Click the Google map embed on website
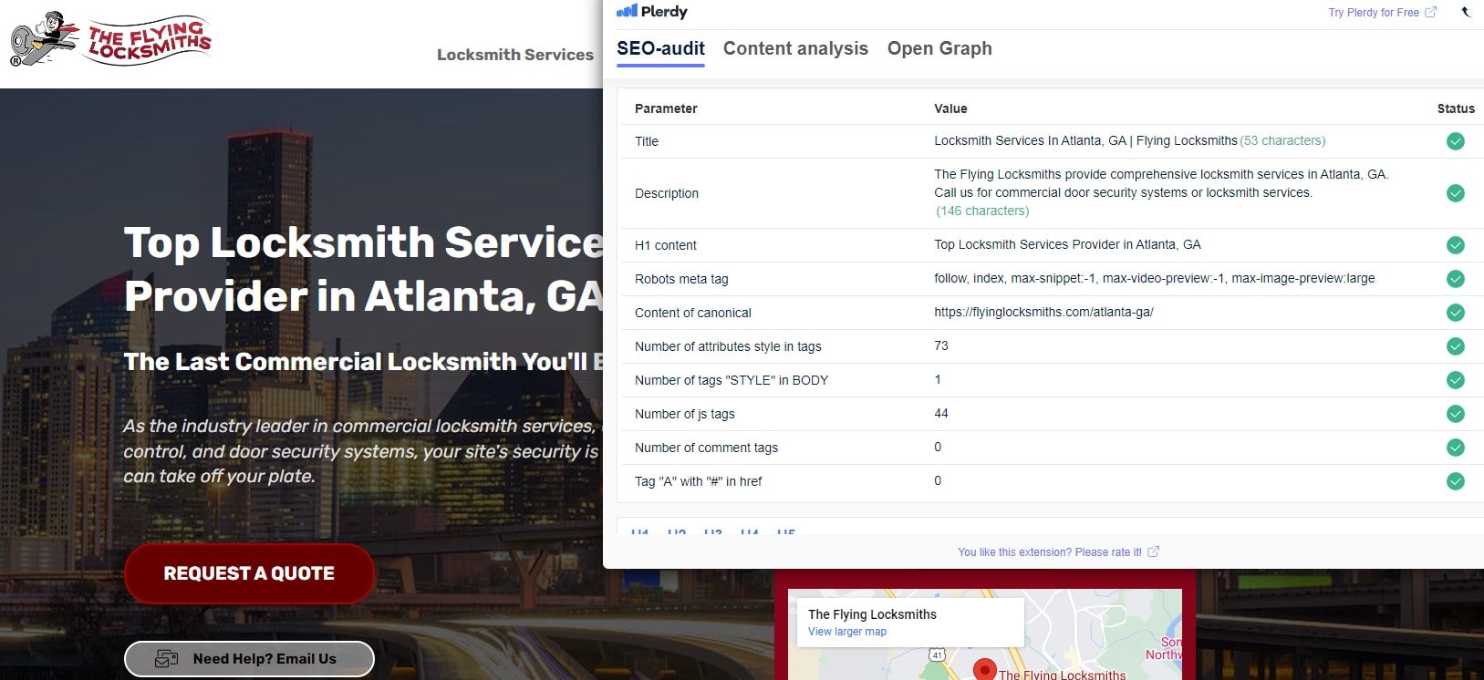 click(x=985, y=634)
